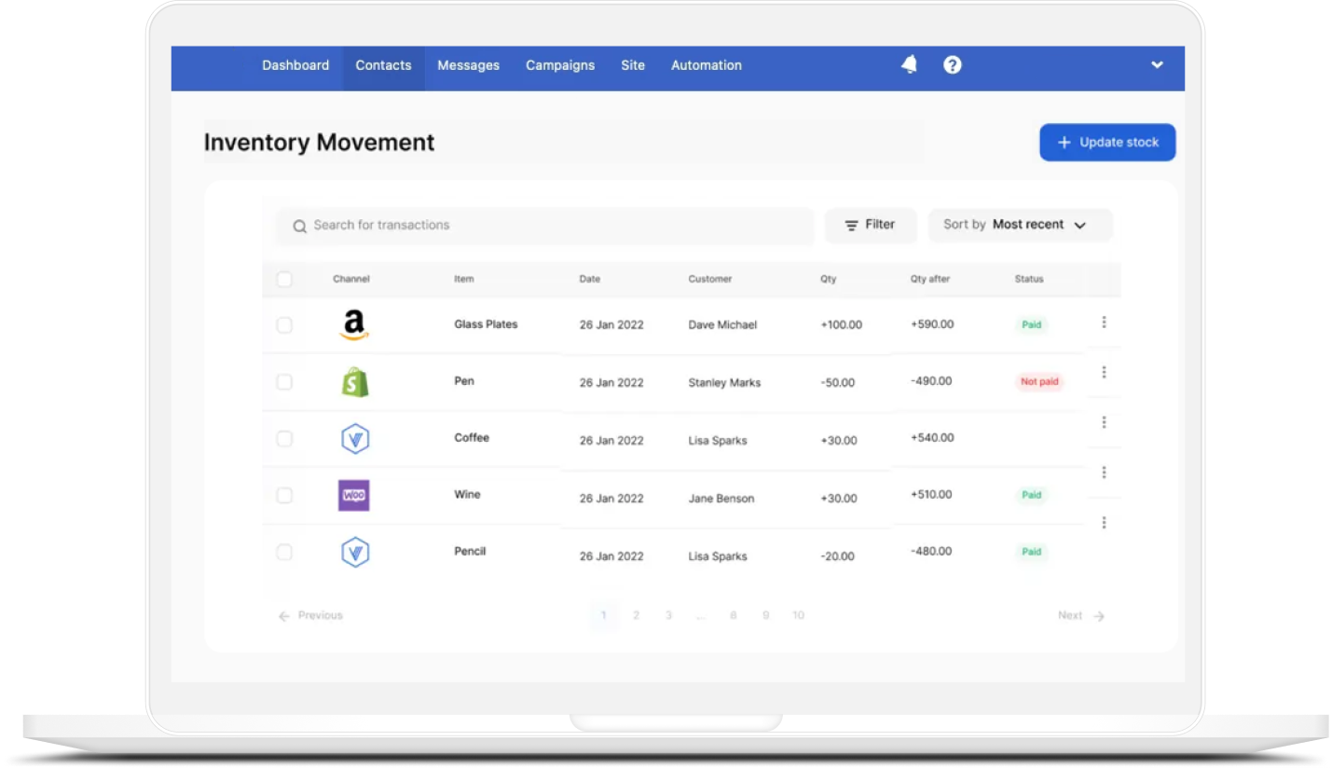This screenshot has height=768, width=1332.
Task: Open the Filter options
Action: (x=870, y=225)
